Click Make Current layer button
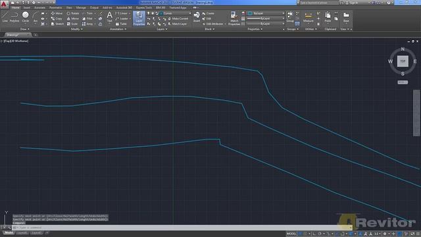The width and height of the screenshot is (421, 237). pyautogui.click(x=178, y=18)
